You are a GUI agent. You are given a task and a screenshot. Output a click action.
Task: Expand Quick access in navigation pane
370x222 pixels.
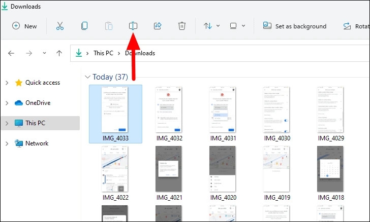(x=7, y=83)
